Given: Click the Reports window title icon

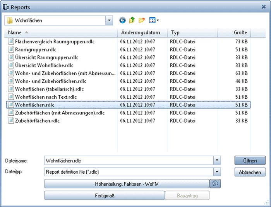Looking at the screenshot, I should coord(6,7).
